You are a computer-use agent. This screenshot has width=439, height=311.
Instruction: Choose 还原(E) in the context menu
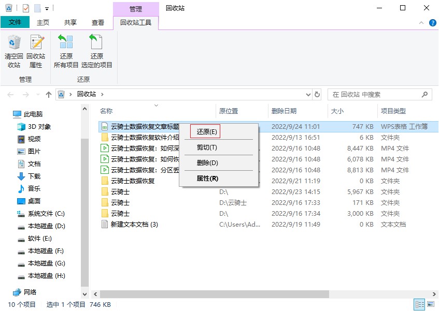[x=207, y=131]
